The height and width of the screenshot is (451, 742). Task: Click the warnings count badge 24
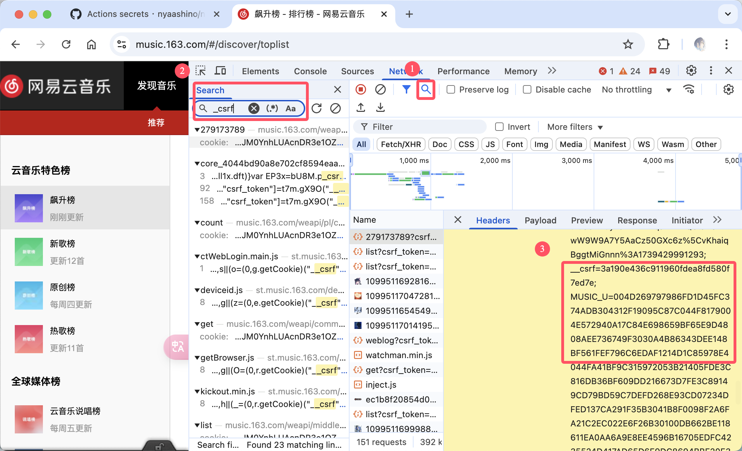630,71
